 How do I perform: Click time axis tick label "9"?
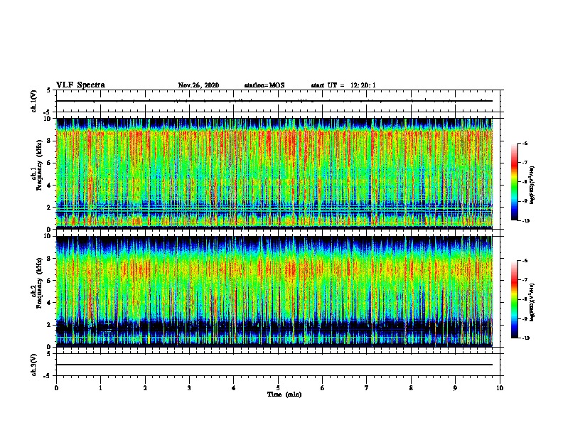(455, 388)
